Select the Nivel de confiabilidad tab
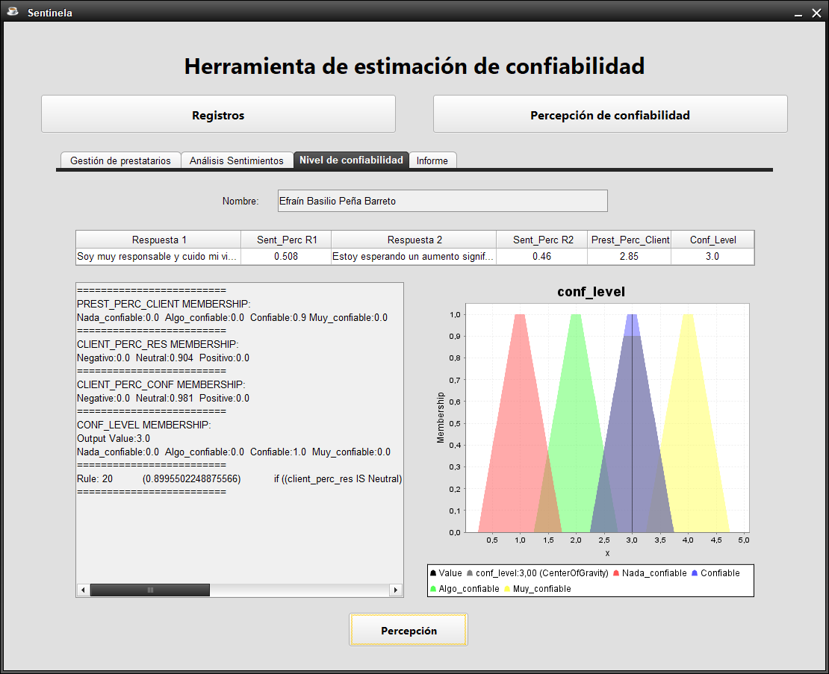Image resolution: width=829 pixels, height=674 pixels. click(351, 160)
